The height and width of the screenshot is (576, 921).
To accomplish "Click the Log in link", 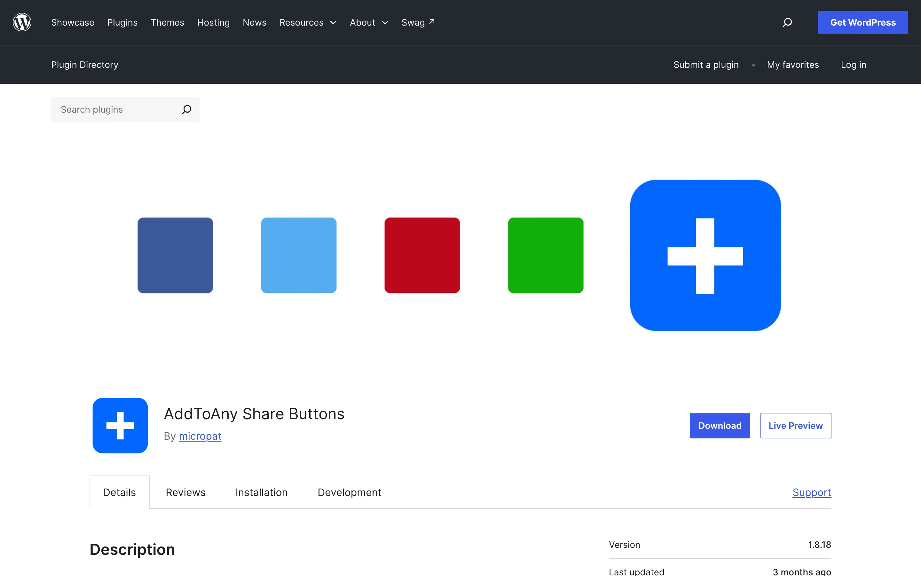I will coord(853,65).
